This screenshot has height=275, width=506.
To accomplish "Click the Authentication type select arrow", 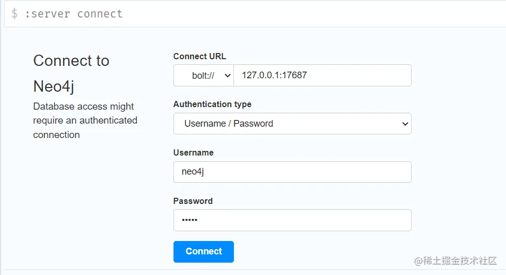I will pyautogui.click(x=405, y=124).
